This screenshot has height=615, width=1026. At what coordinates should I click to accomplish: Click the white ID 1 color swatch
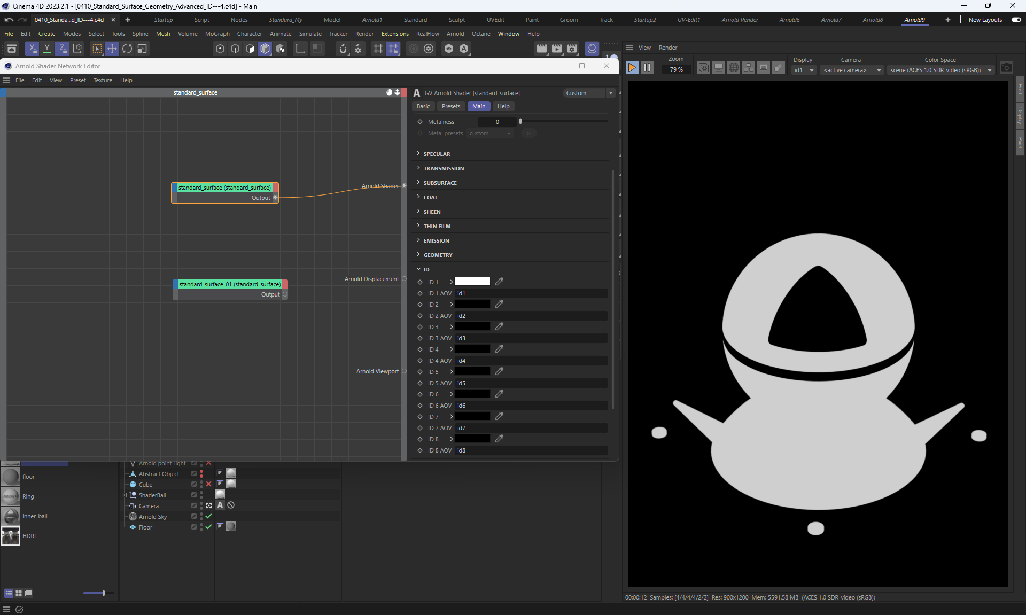coord(472,282)
